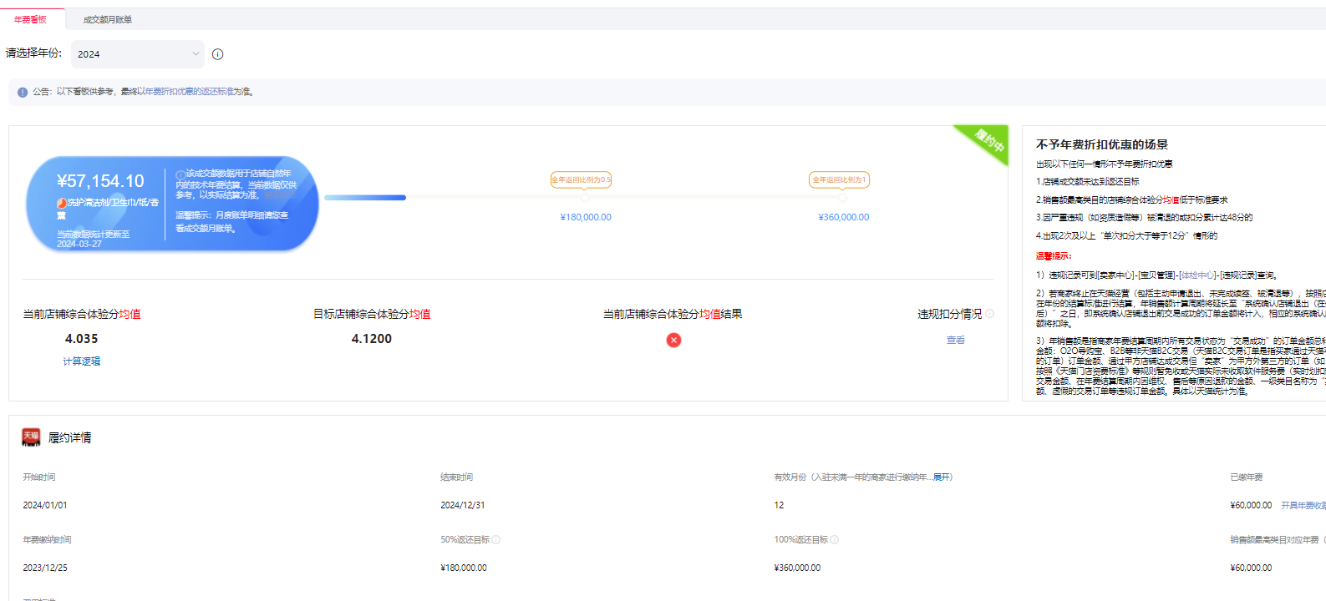The height and width of the screenshot is (601, 1326).
Task: Click help icon next to 50%返还目标
Action: 496,540
